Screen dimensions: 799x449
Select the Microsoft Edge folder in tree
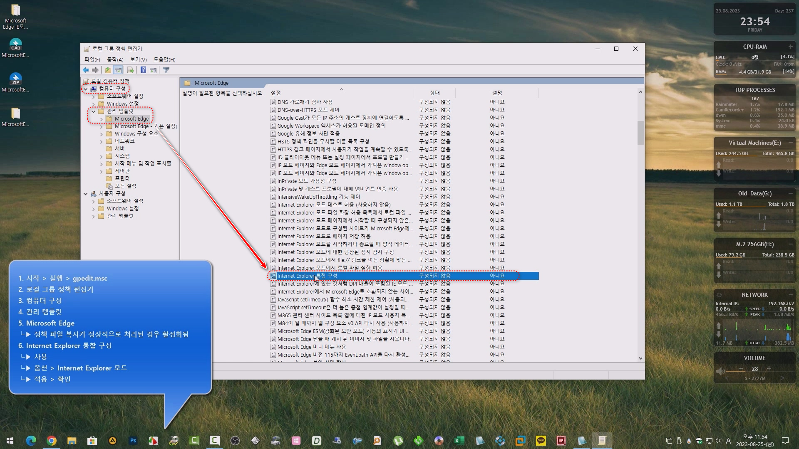[132, 119]
